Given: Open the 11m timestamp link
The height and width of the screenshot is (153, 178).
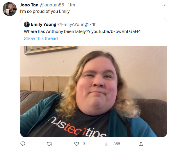Looking at the screenshot, I should click(71, 5).
